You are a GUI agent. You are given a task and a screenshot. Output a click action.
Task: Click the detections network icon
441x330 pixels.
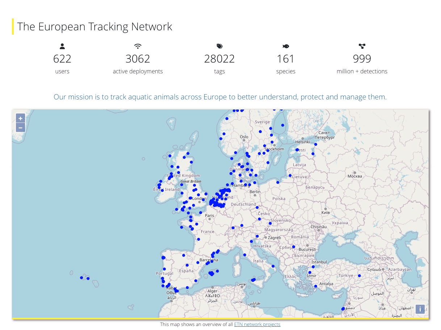pos(362,46)
